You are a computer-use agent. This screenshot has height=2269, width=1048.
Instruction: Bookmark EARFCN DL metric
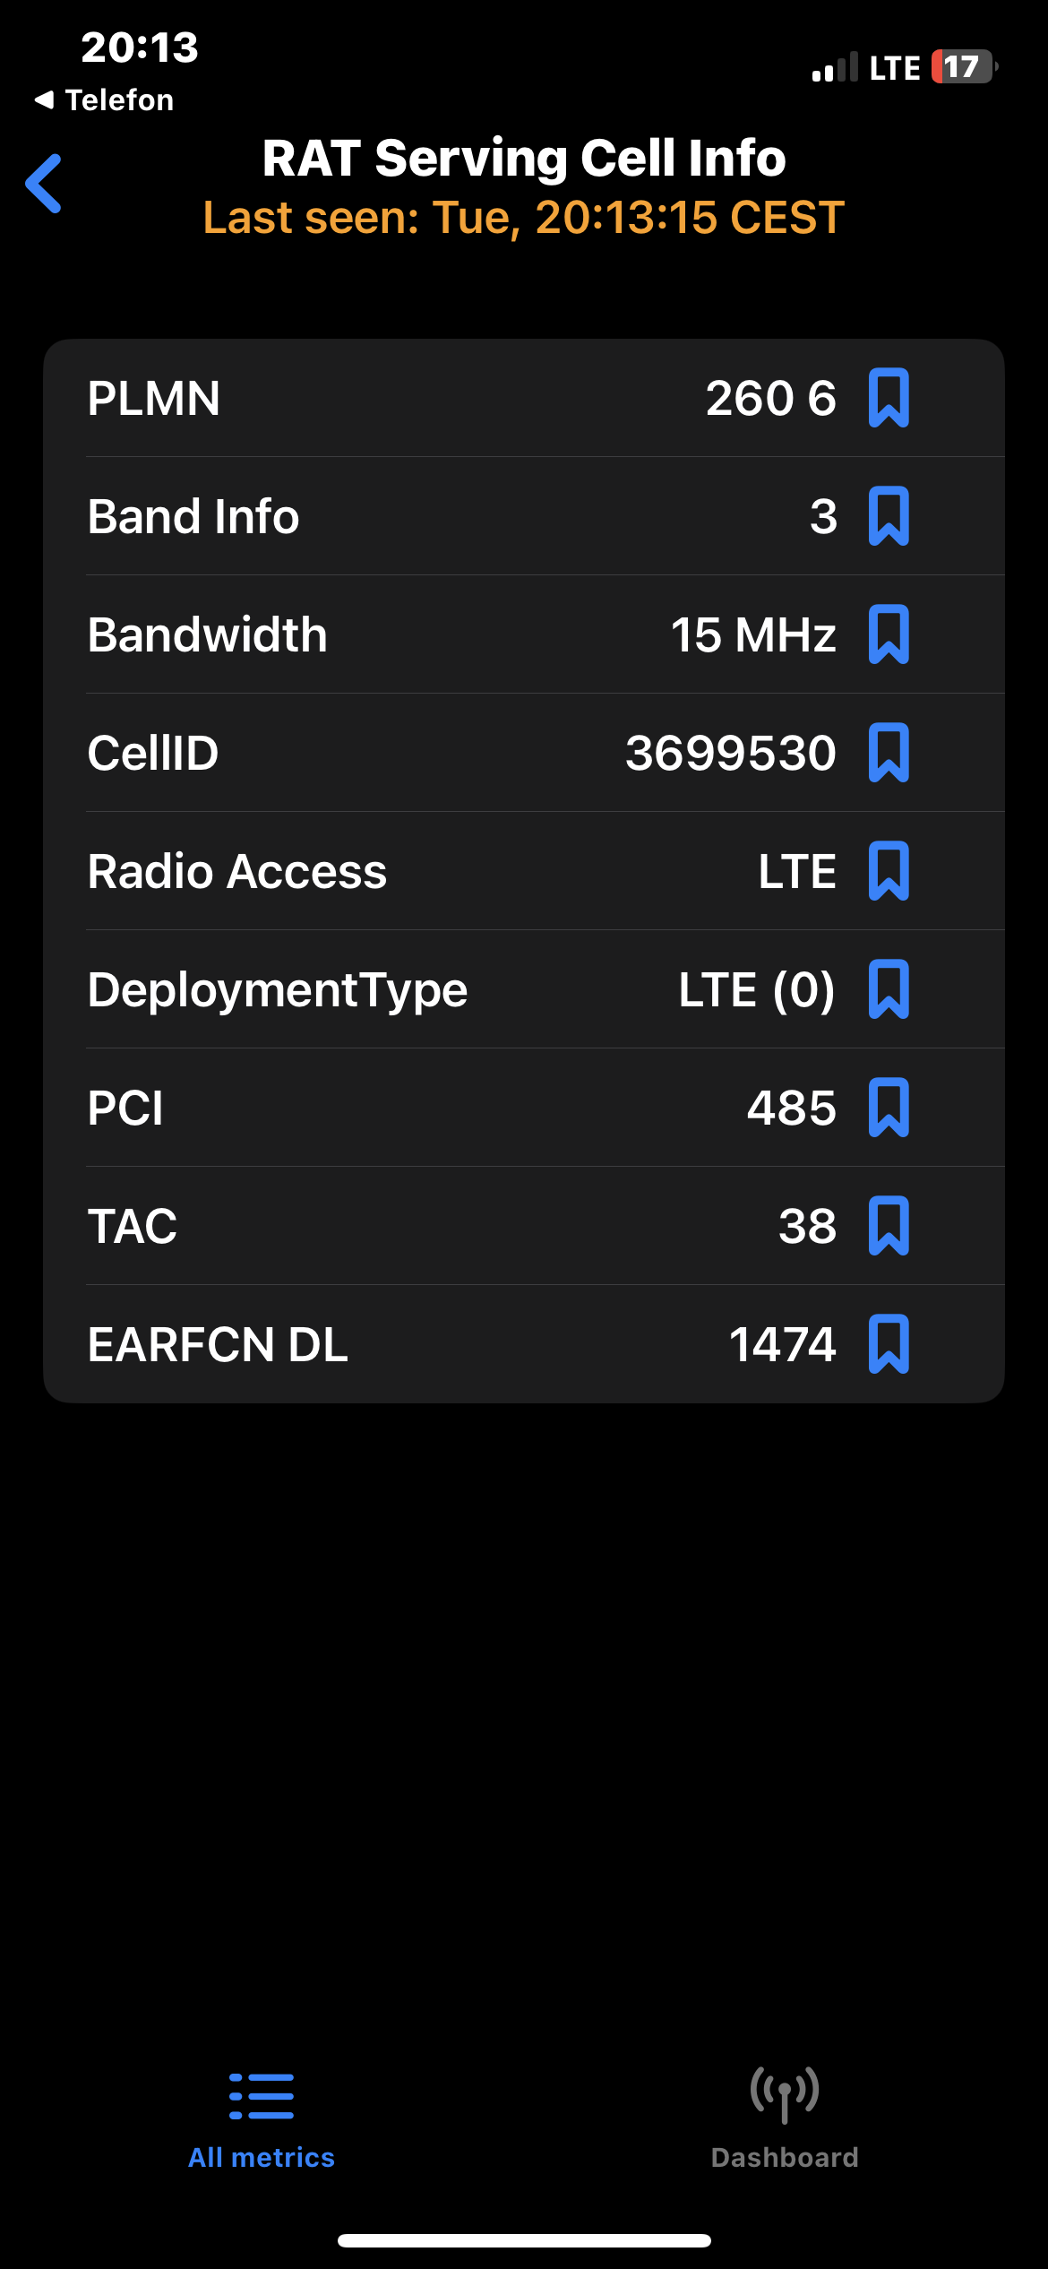click(889, 1344)
